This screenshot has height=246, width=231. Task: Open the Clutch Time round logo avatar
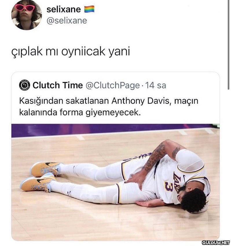[x=24, y=85]
